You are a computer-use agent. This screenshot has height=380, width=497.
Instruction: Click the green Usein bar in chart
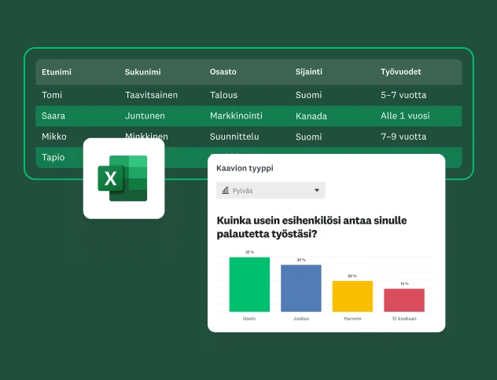[249, 284]
